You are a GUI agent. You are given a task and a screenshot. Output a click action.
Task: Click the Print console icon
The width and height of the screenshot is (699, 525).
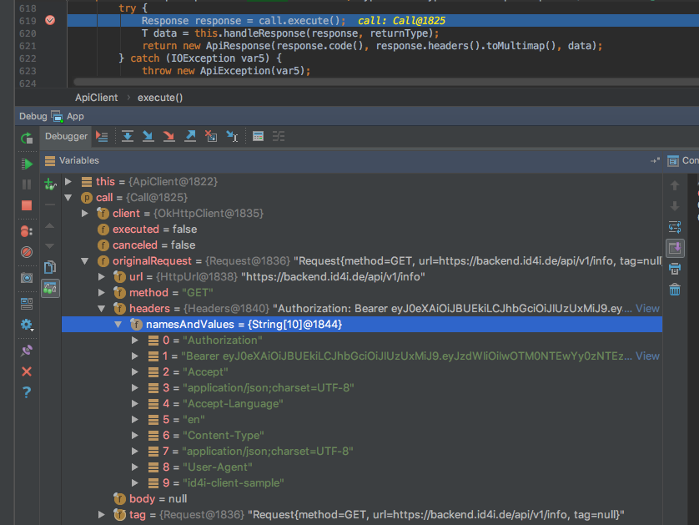coord(675,269)
